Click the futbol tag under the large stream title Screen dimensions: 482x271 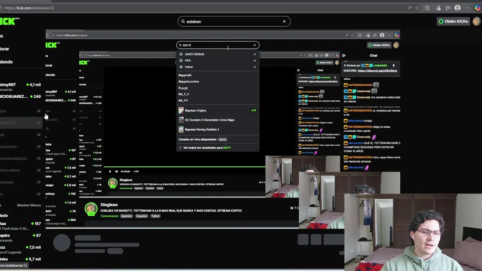(x=155, y=216)
